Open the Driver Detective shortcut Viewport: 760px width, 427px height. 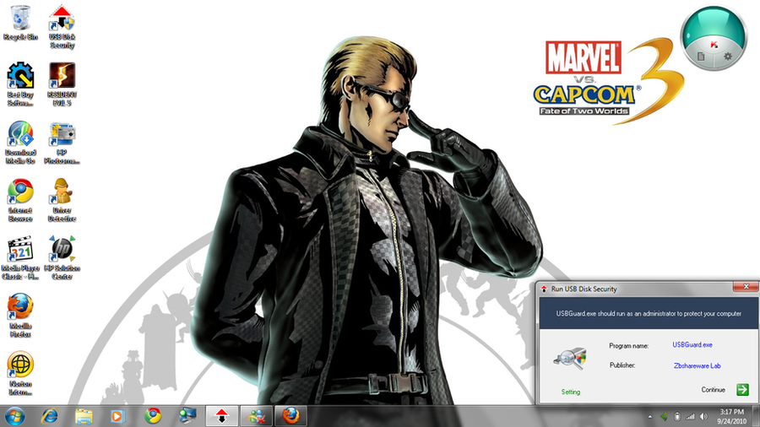point(62,200)
